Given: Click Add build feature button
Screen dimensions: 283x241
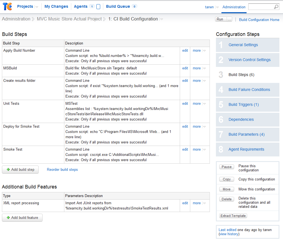Looking at the screenshot, I should (x=22, y=218).
